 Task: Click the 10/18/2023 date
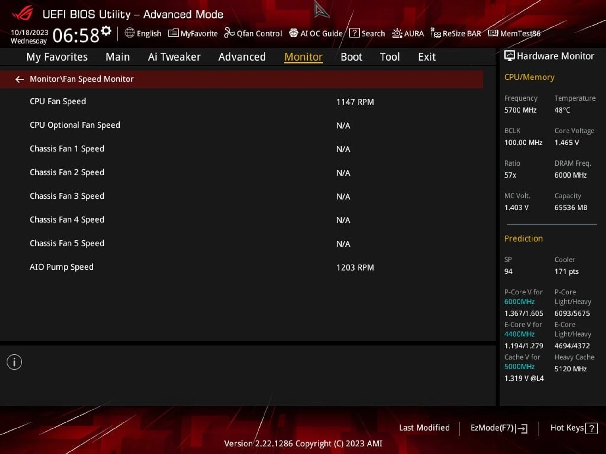coord(29,32)
